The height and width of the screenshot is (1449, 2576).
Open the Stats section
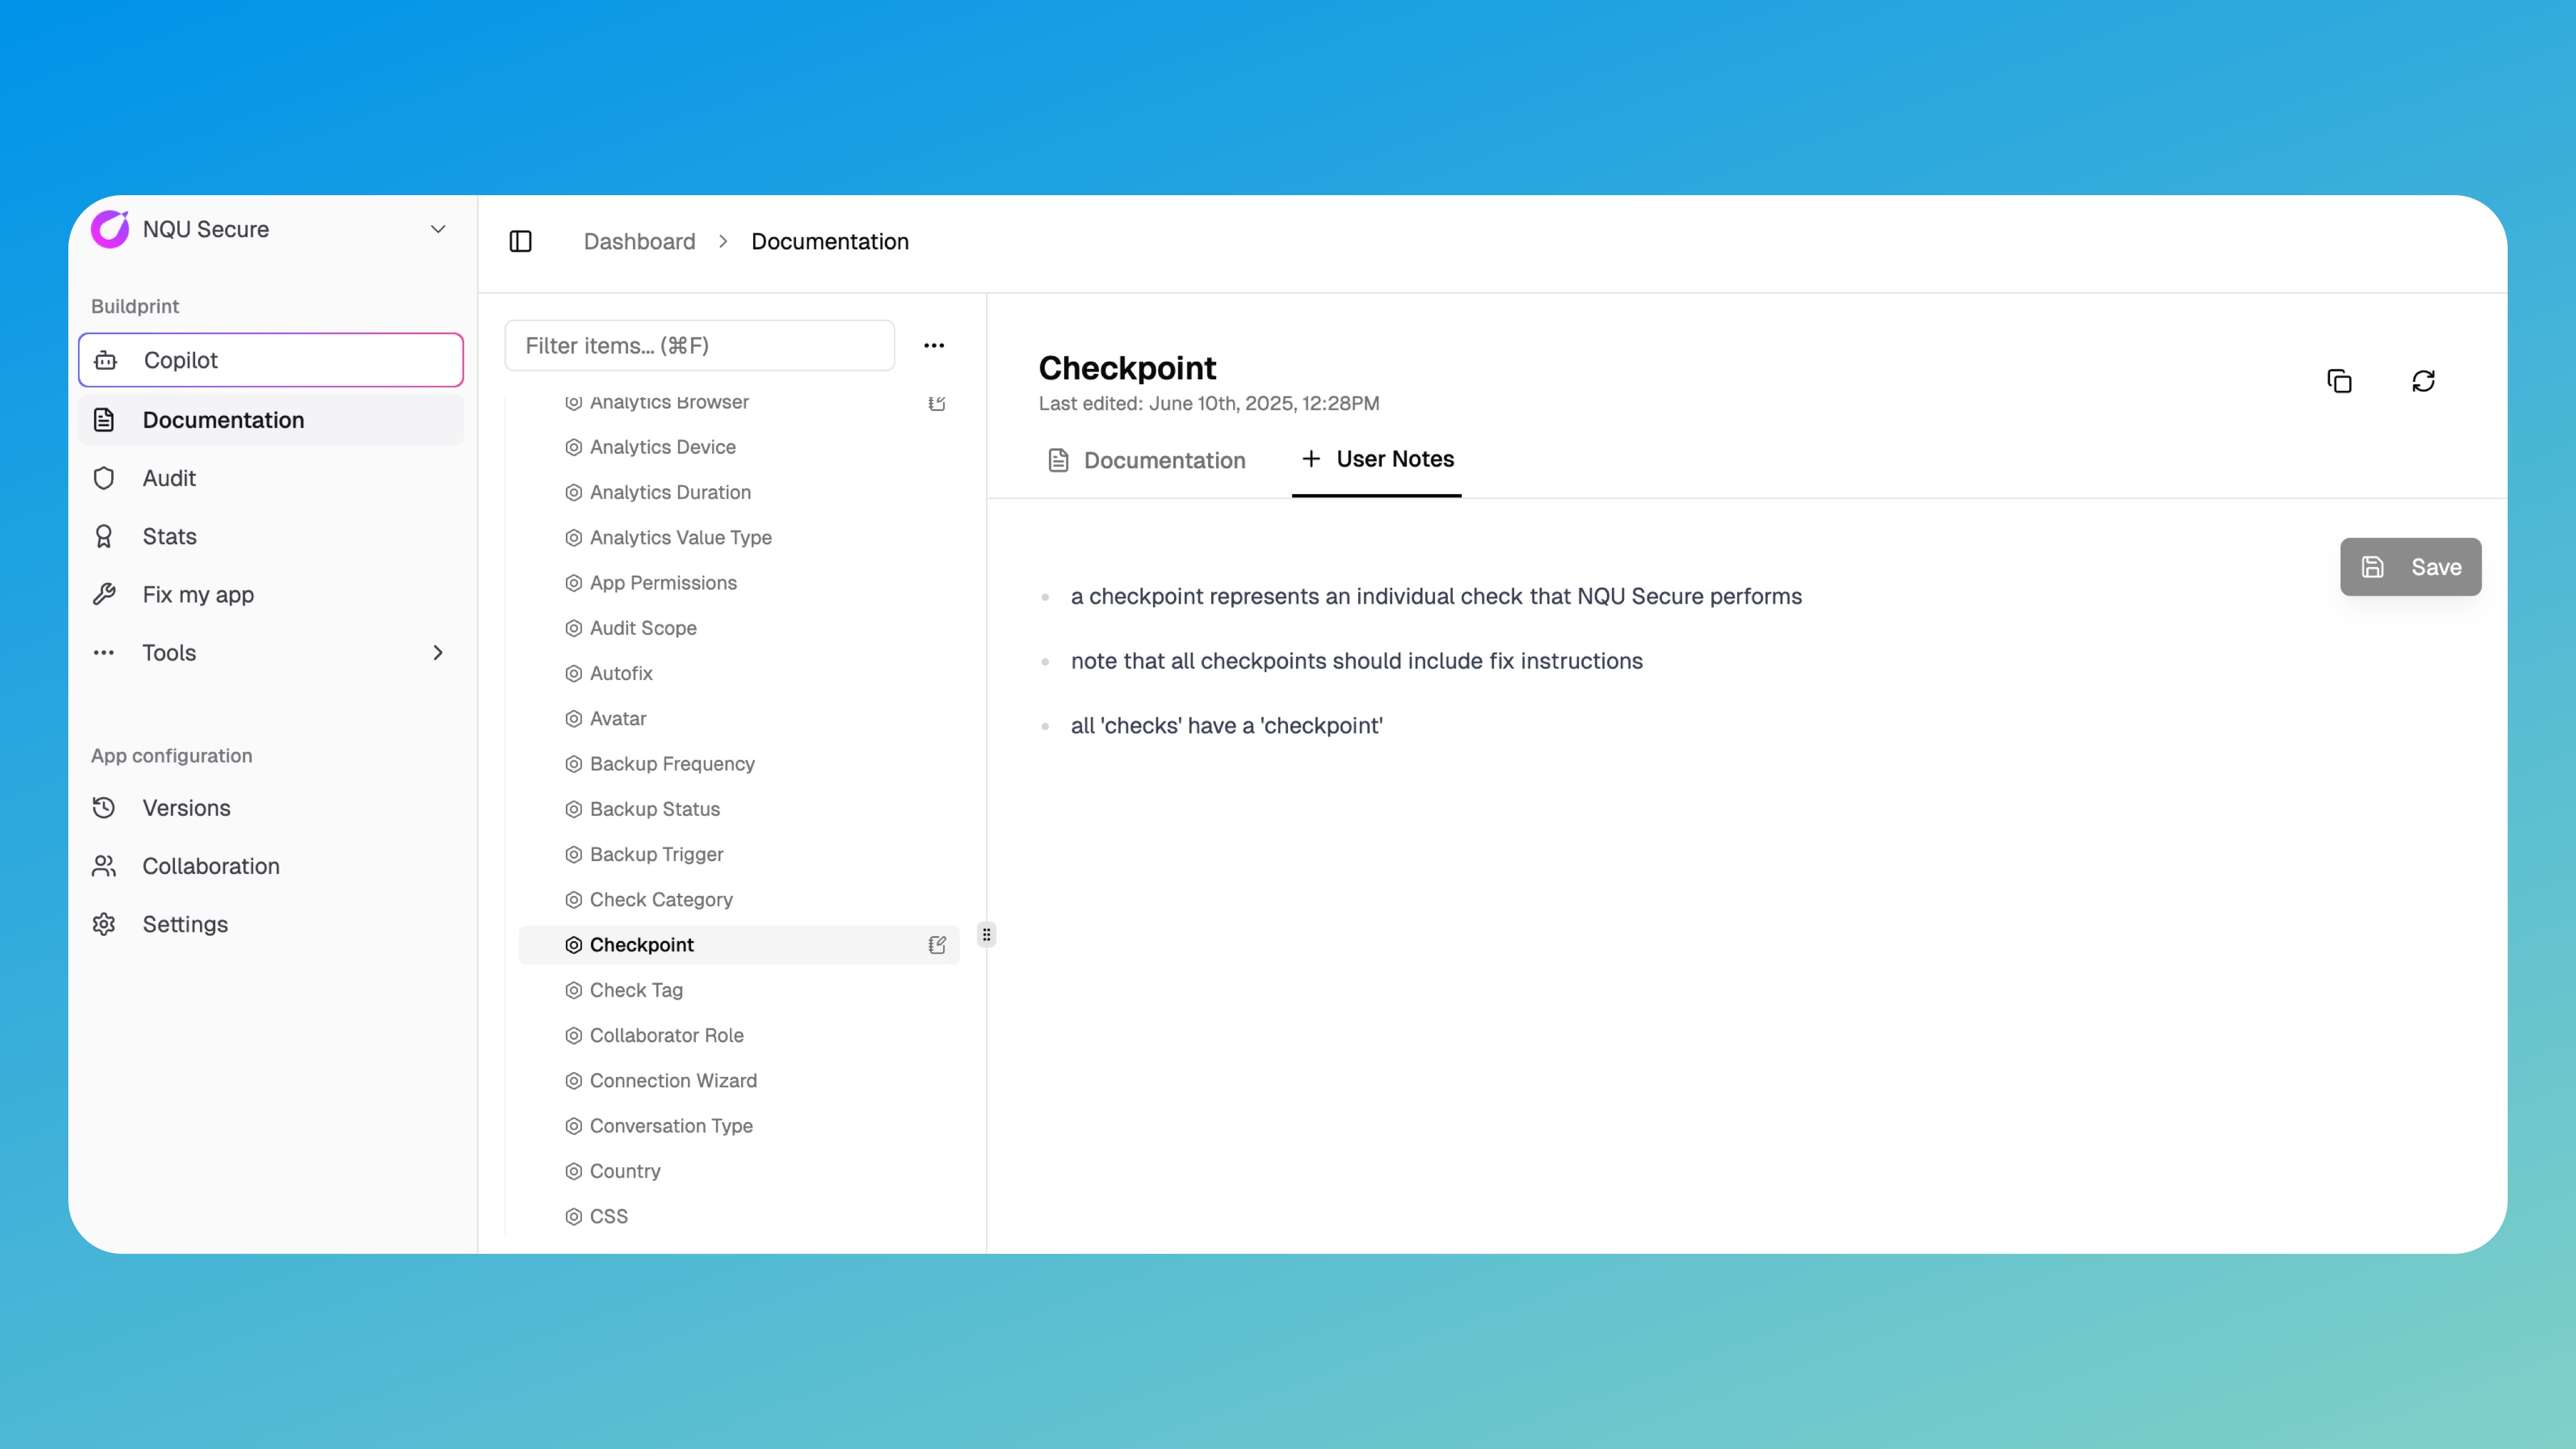tap(271, 536)
